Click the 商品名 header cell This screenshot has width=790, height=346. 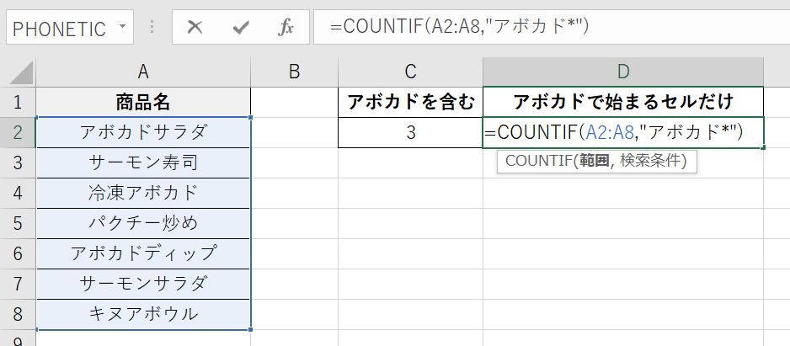pyautogui.click(x=143, y=103)
